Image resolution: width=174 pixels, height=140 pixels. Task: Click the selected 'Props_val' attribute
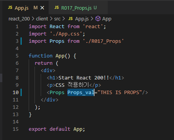click(x=81, y=93)
